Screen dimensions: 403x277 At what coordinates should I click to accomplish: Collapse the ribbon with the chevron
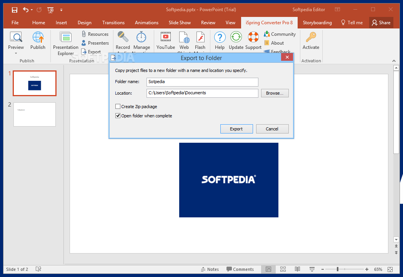click(x=394, y=61)
